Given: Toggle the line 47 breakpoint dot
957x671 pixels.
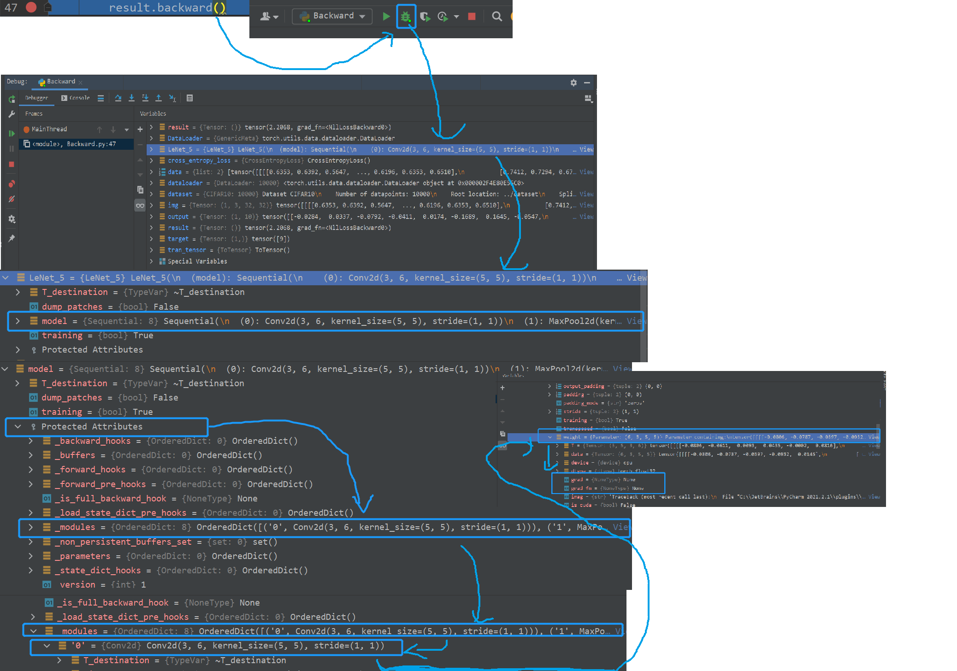Looking at the screenshot, I should [x=31, y=7].
